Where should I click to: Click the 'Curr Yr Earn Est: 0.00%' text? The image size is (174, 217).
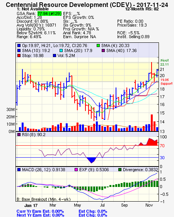40,211
